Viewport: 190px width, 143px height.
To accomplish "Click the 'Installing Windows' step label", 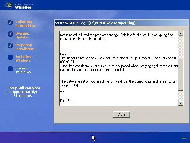I will pos(23,58).
